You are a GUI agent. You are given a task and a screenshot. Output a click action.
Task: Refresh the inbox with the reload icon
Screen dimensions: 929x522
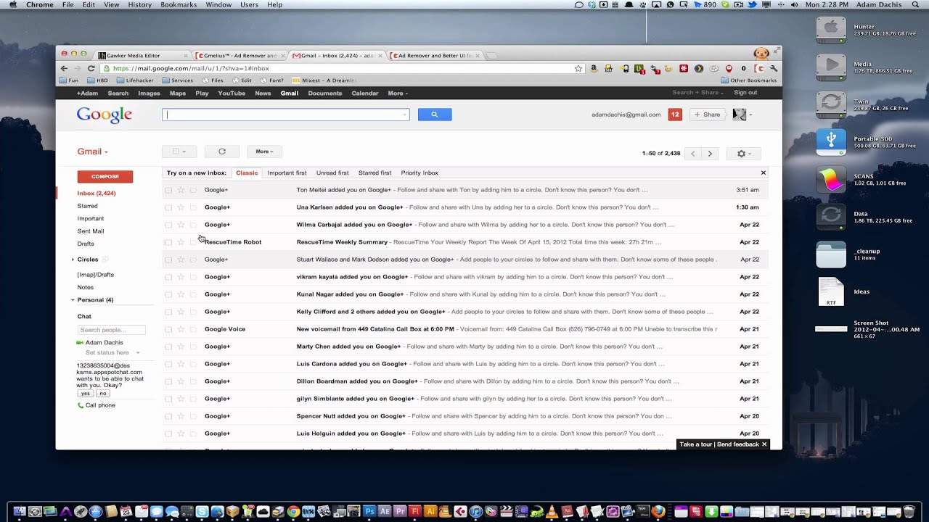coord(222,152)
